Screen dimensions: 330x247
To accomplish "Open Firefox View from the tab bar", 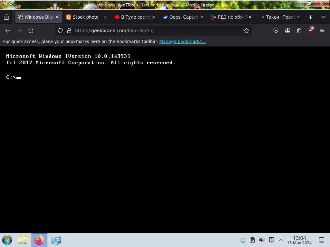I will (6, 17).
